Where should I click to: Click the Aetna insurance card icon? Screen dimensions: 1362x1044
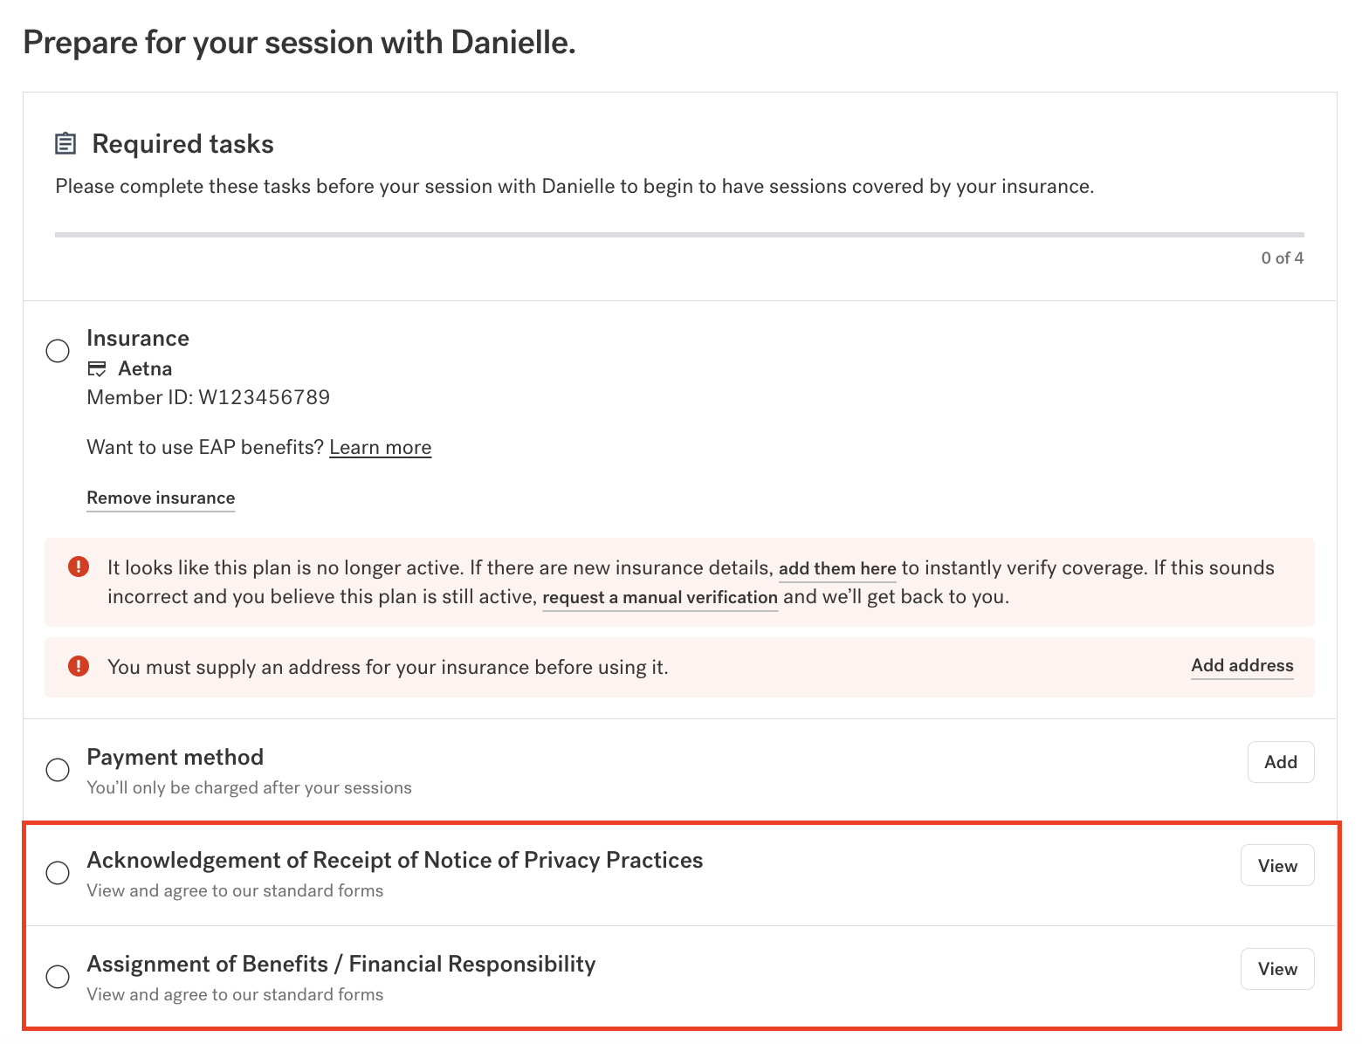(97, 368)
